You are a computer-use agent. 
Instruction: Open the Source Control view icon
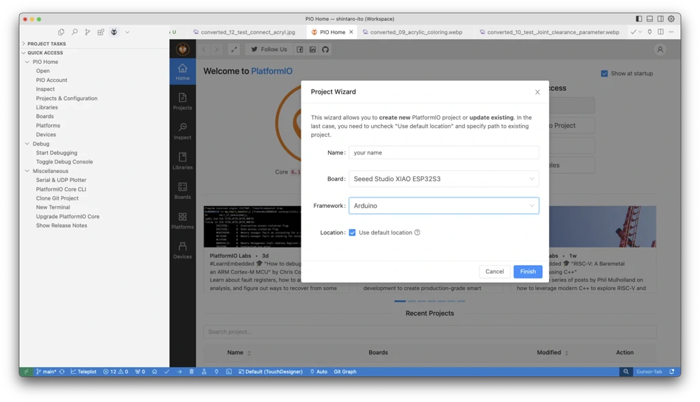coord(87,32)
